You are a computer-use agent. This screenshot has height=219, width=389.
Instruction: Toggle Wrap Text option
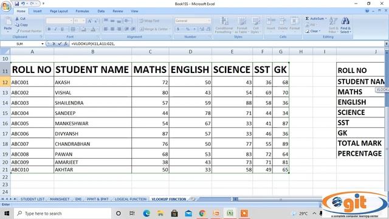pyautogui.click(x=149, y=21)
